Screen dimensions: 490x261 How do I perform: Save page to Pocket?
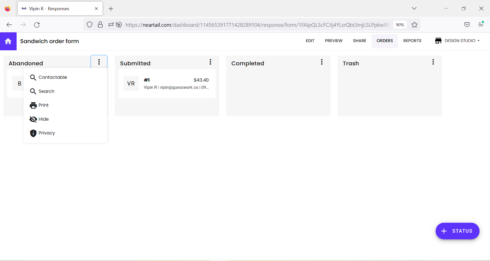[x=467, y=25]
